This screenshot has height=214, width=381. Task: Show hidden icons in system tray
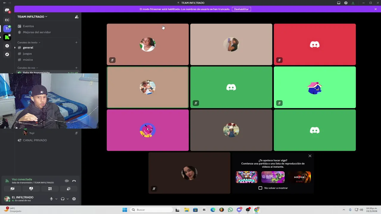(x=344, y=210)
